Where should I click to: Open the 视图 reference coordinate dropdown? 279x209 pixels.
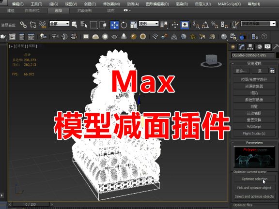148,24
